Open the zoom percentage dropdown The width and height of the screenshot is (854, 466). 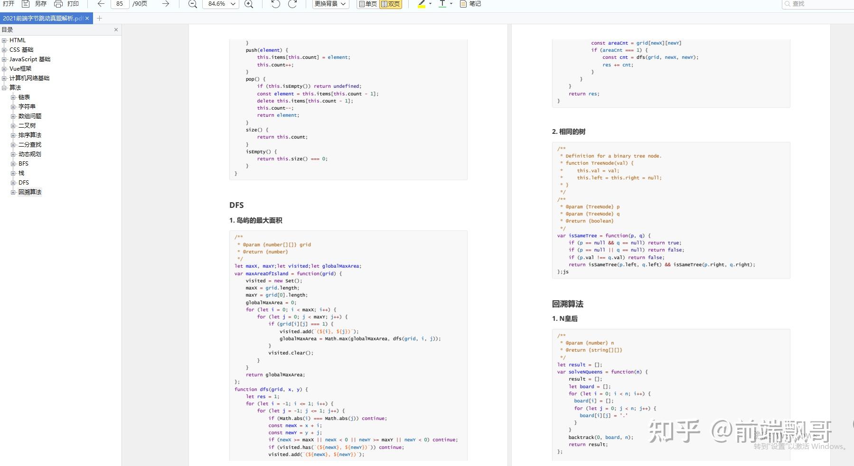tap(222, 4)
